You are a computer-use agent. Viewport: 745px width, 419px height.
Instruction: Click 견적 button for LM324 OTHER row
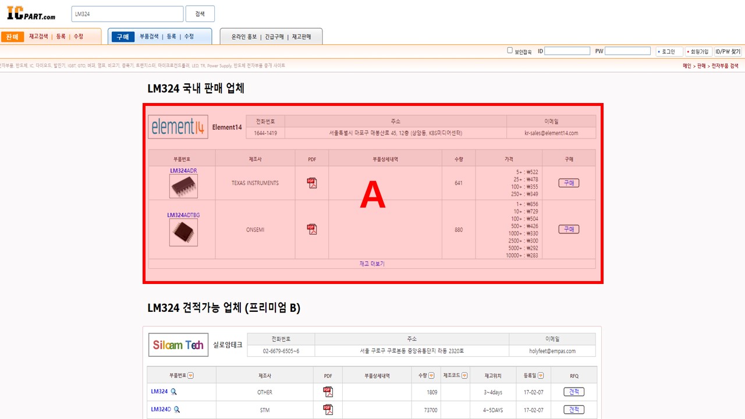point(574,392)
